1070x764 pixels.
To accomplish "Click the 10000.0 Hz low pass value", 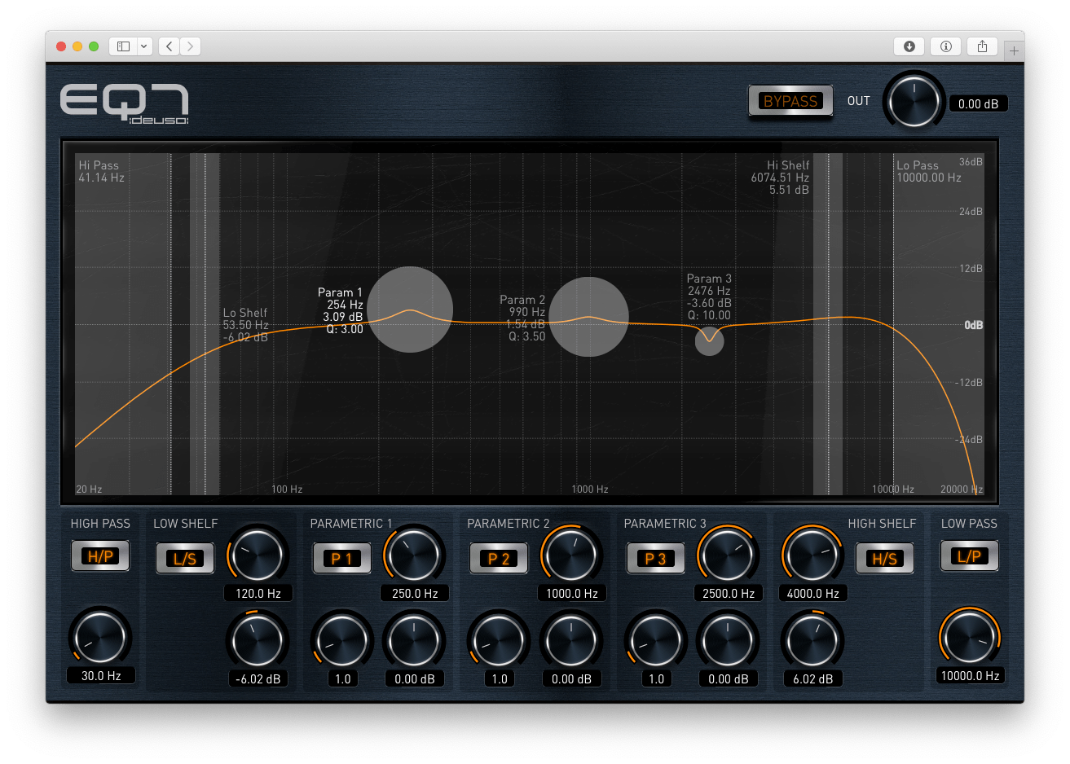I will [x=970, y=675].
